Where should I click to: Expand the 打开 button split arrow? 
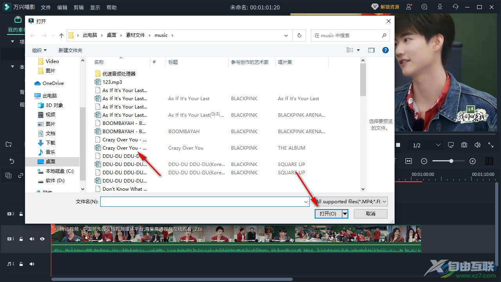coord(345,213)
